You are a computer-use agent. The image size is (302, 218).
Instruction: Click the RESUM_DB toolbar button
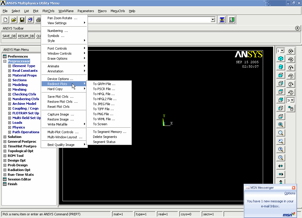pos(26,36)
